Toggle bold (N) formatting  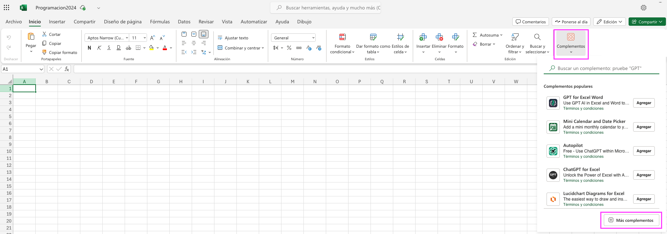[x=89, y=48]
